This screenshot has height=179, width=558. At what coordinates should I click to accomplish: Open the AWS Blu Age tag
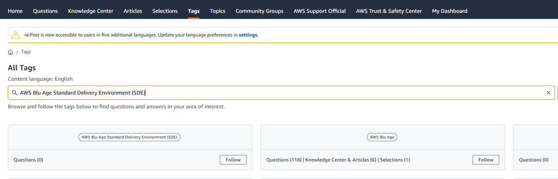[382, 137]
